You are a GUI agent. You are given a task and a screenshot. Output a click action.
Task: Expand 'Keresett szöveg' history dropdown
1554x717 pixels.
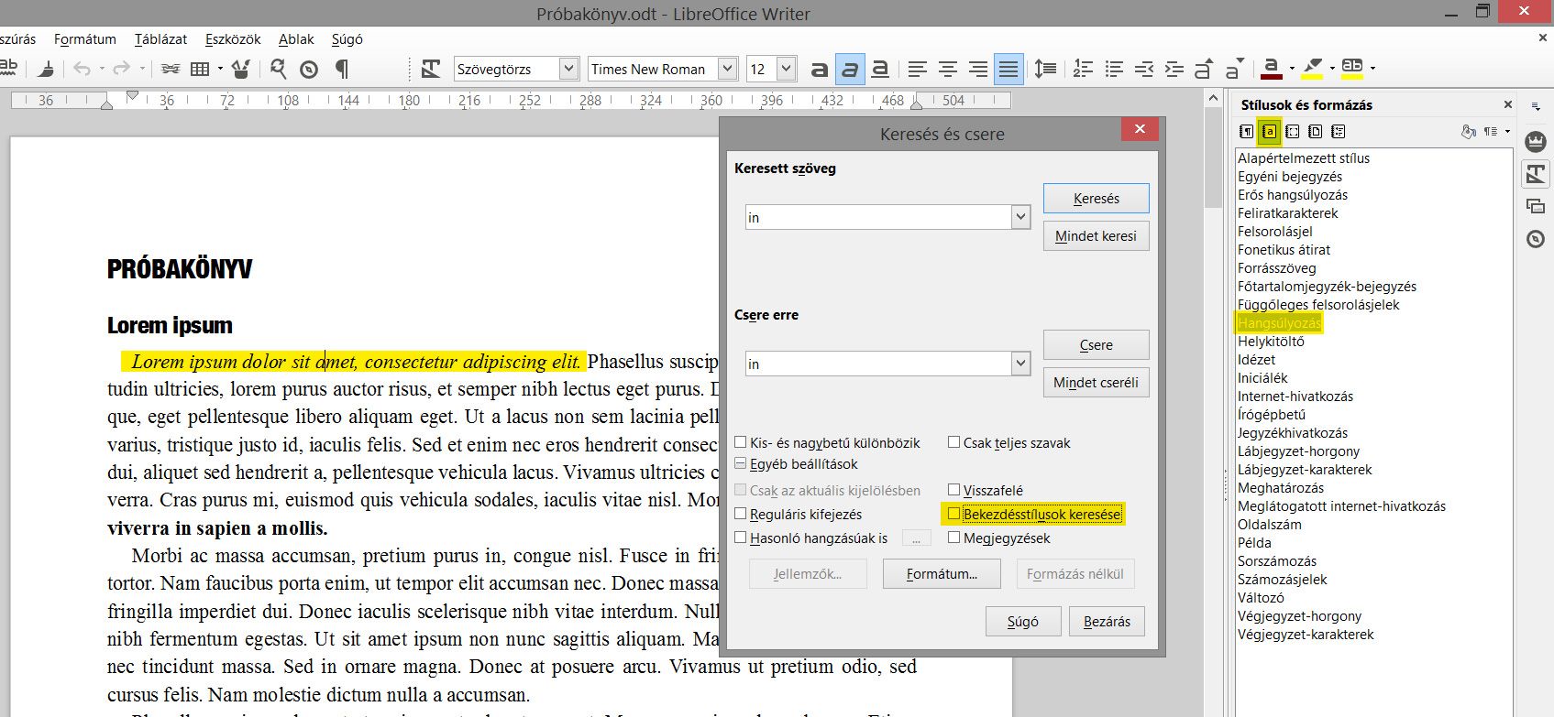[x=1020, y=217]
